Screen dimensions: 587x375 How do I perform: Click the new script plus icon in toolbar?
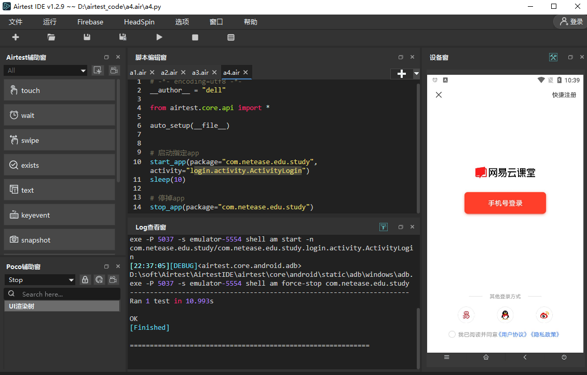pyautogui.click(x=16, y=37)
